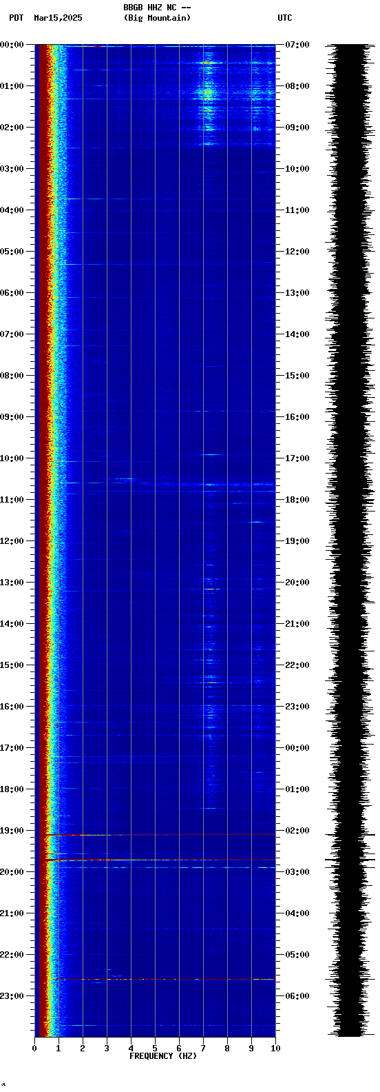Screen dimensions: 380x1092
Task: Click the '22:00' UTC time label
Action: (297, 665)
